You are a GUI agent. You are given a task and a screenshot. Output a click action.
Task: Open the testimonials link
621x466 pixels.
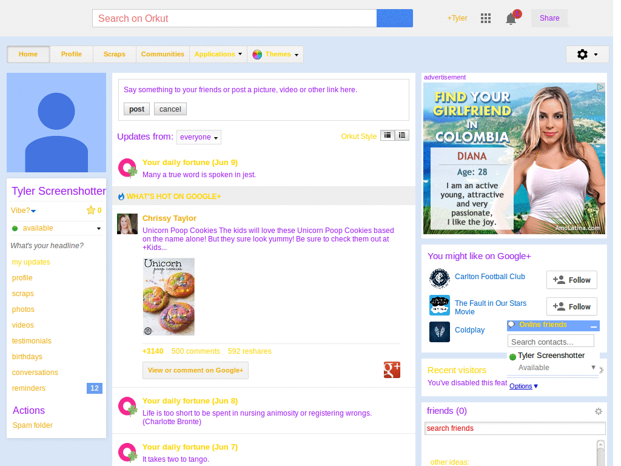[32, 341]
